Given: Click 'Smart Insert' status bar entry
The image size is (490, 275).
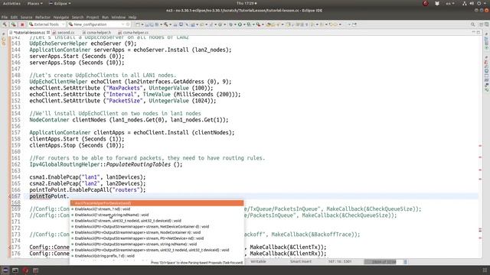Looking at the screenshot, I should 301,261.
